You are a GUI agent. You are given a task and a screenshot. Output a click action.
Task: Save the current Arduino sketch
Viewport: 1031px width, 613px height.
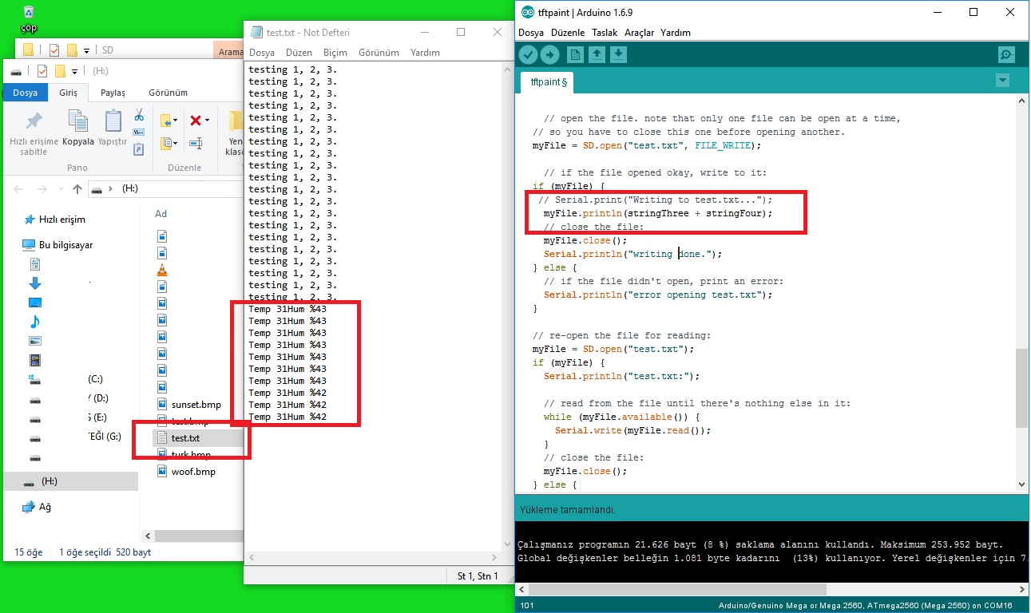(x=619, y=54)
